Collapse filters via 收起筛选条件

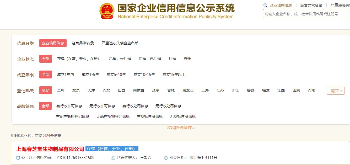pos(181,128)
